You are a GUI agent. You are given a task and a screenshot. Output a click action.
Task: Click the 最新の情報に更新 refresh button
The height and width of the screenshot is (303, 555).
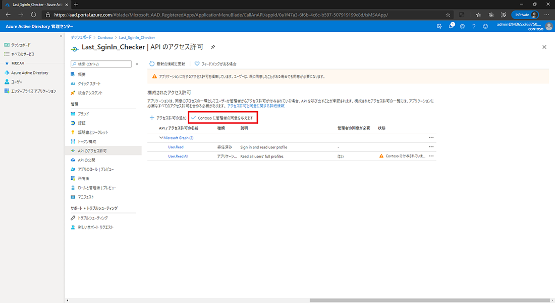coord(167,64)
